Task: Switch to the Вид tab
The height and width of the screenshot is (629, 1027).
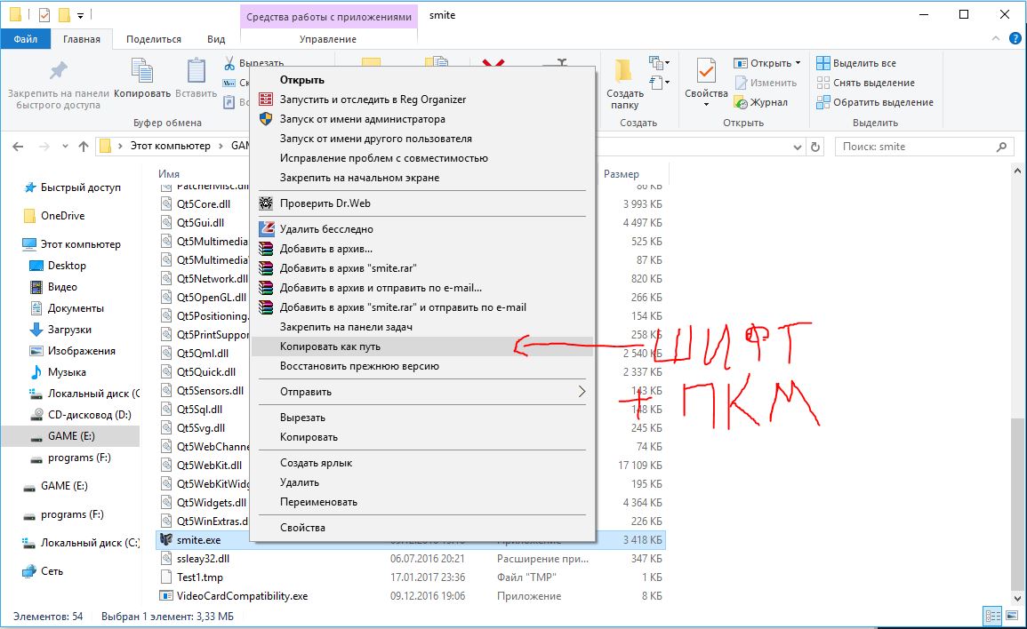Action: (216, 38)
